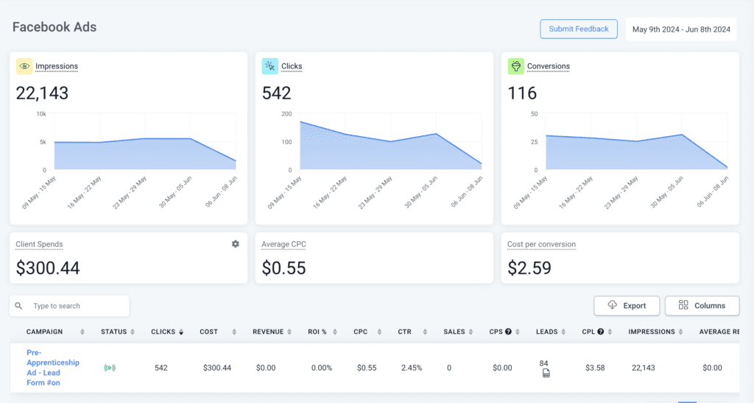754x403 pixels.
Task: Click the search magnifier icon
Action: pyautogui.click(x=18, y=306)
